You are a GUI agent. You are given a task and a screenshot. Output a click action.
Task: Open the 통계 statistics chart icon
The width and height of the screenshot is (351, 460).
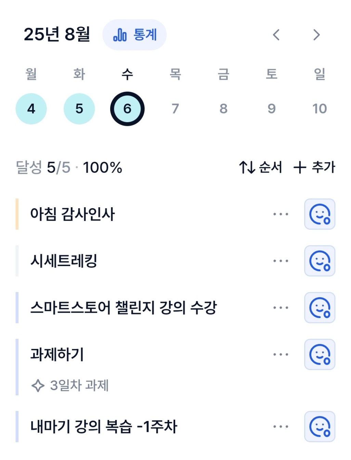120,35
